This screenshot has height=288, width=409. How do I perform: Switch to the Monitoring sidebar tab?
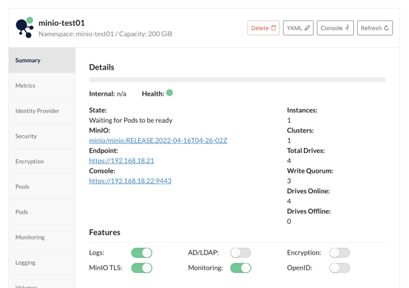42,237
